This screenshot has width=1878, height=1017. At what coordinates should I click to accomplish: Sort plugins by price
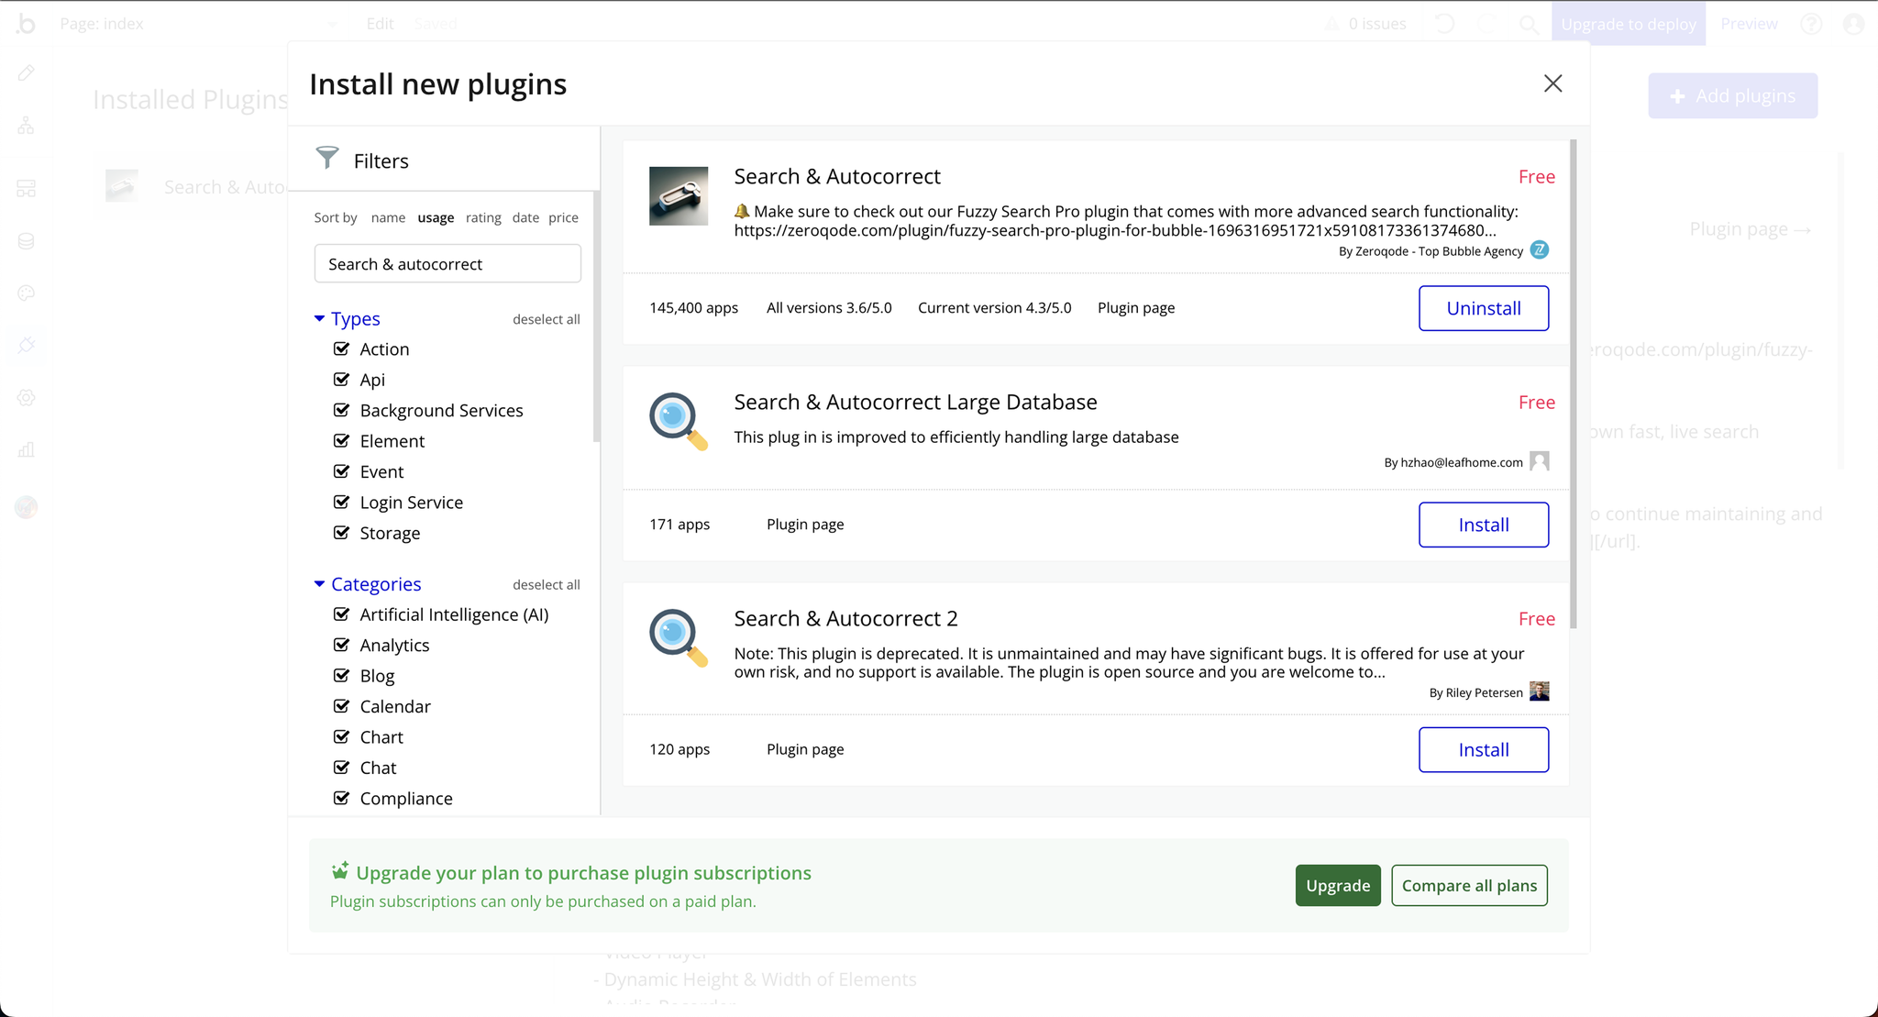pyautogui.click(x=563, y=217)
